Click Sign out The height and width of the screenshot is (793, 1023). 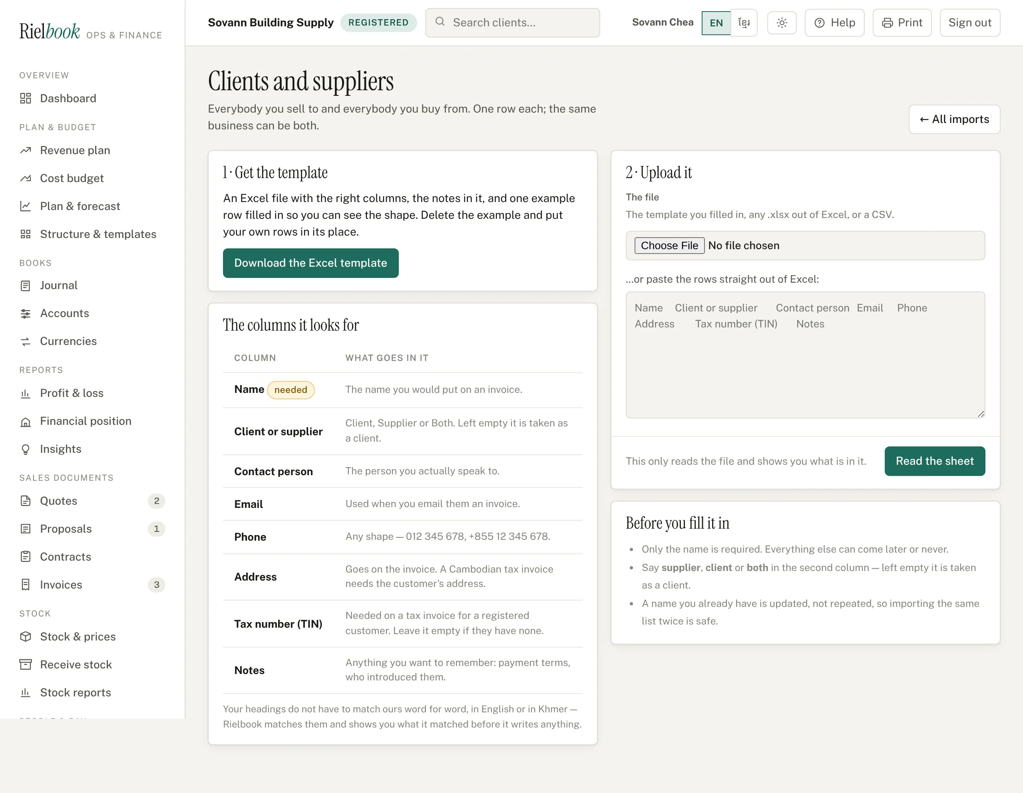(x=969, y=22)
